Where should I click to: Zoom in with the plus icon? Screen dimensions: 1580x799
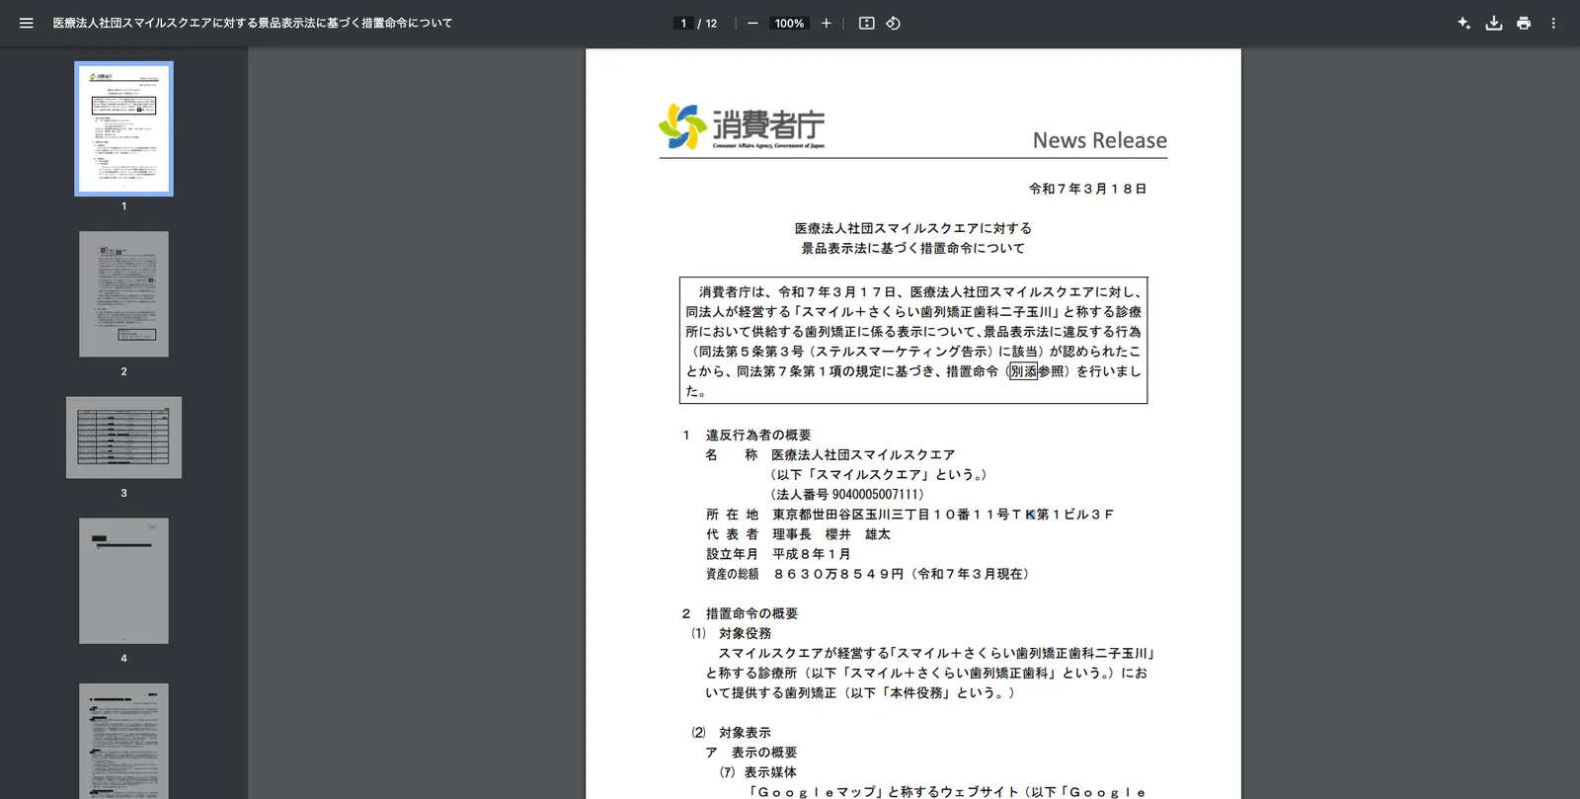827,23
